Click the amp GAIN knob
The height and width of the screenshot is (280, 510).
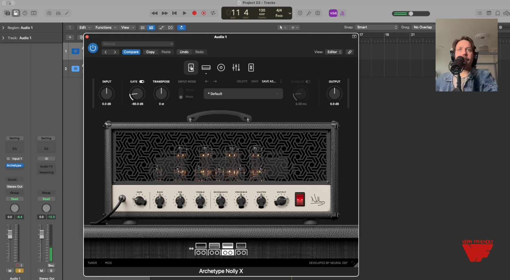click(x=139, y=202)
